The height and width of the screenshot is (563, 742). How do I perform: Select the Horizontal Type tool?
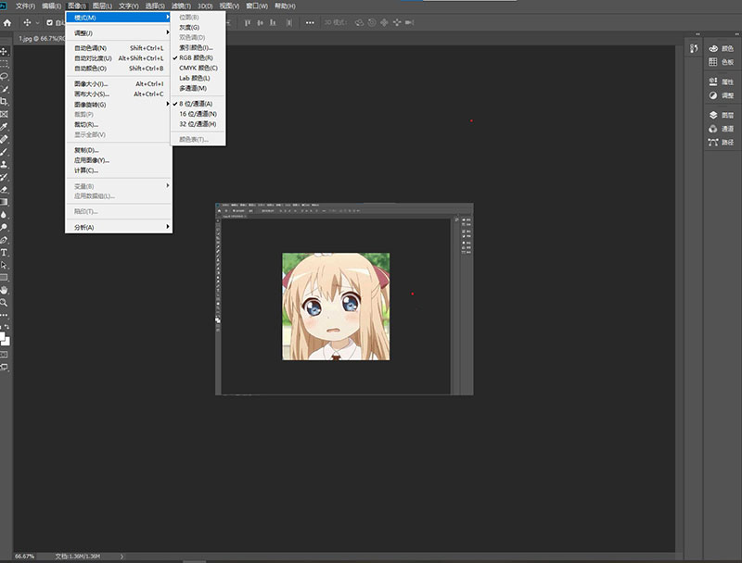point(5,252)
